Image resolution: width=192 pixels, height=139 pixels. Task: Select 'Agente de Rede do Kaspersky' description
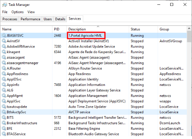click(97, 52)
